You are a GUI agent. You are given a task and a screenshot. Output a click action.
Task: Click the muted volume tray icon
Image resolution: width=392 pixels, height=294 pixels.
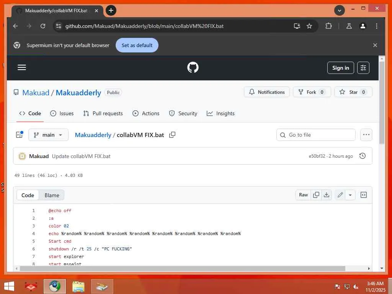tap(356, 287)
